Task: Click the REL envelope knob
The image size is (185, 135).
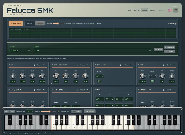Action: click(42, 76)
